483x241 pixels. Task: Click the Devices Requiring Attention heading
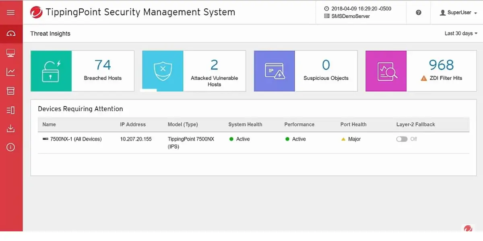80,109
